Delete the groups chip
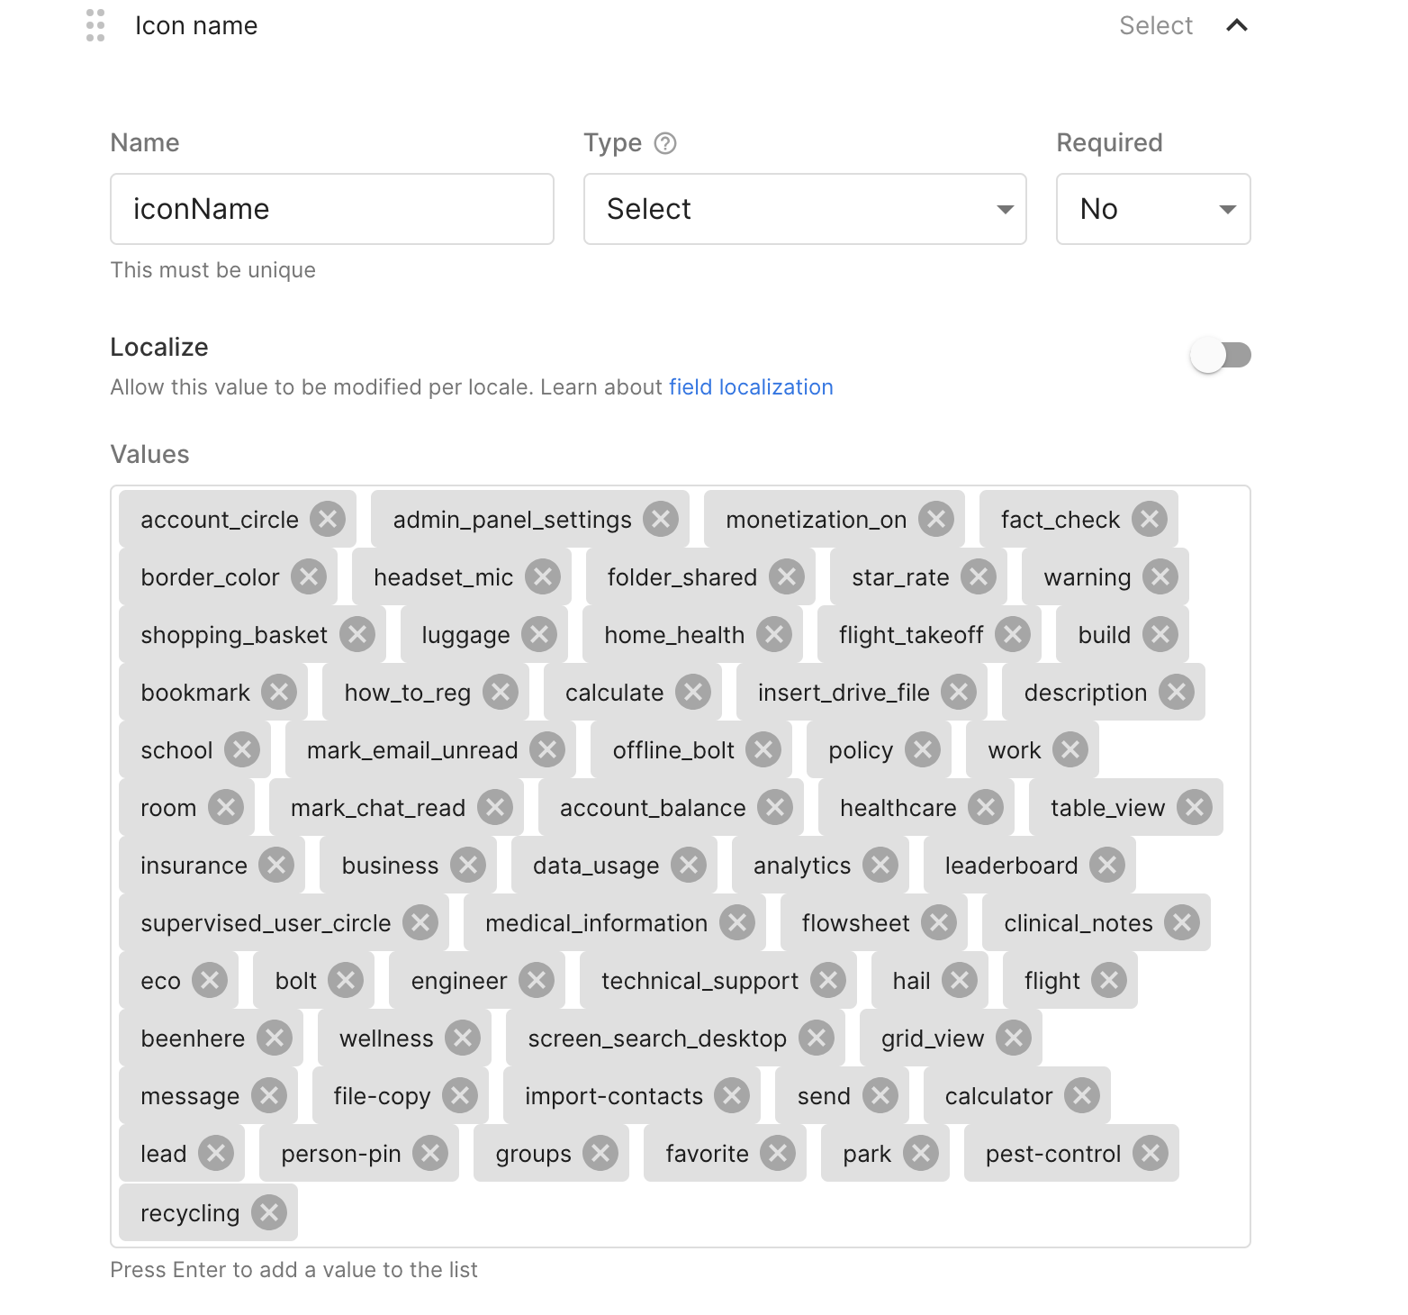This screenshot has width=1408, height=1315. (600, 1153)
